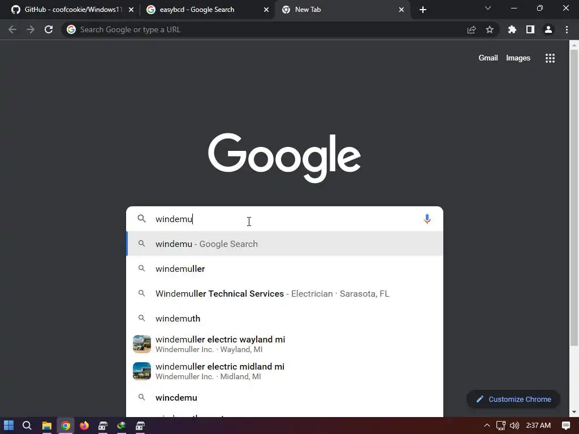The height and width of the screenshot is (434, 579).
Task: Open the Chrome profile avatar
Action: tap(548, 29)
